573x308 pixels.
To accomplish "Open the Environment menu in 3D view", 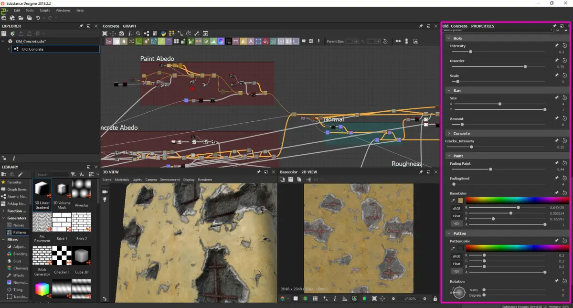I will click(170, 180).
